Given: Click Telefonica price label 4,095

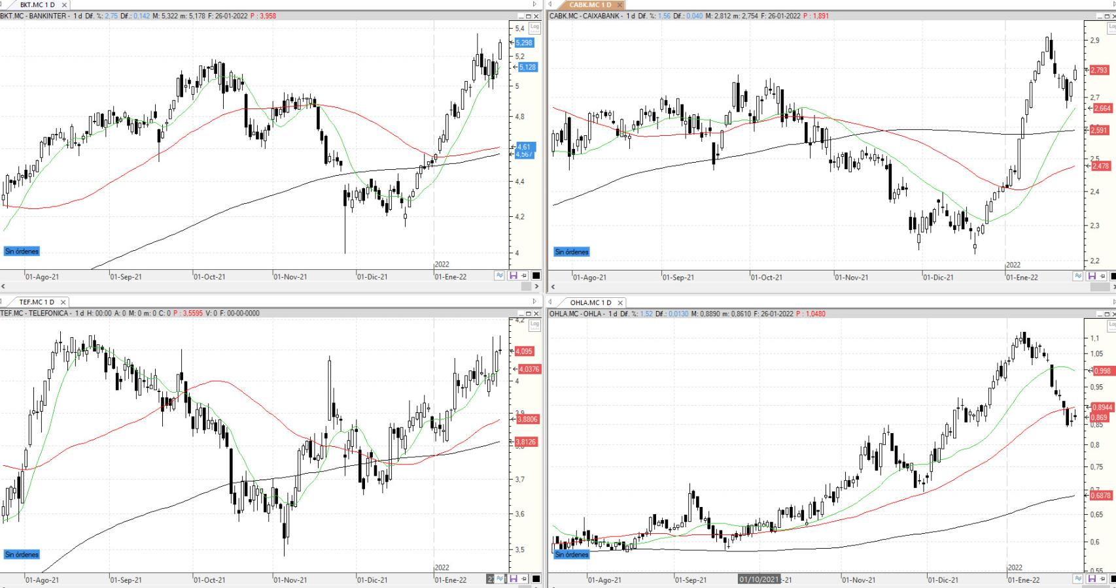Looking at the screenshot, I should (525, 351).
